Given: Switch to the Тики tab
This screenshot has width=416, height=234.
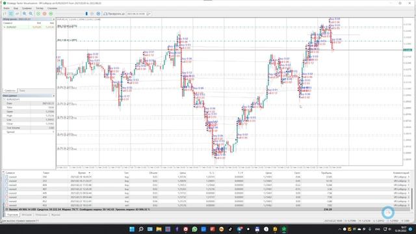Looking at the screenshot, I should point(22,90).
